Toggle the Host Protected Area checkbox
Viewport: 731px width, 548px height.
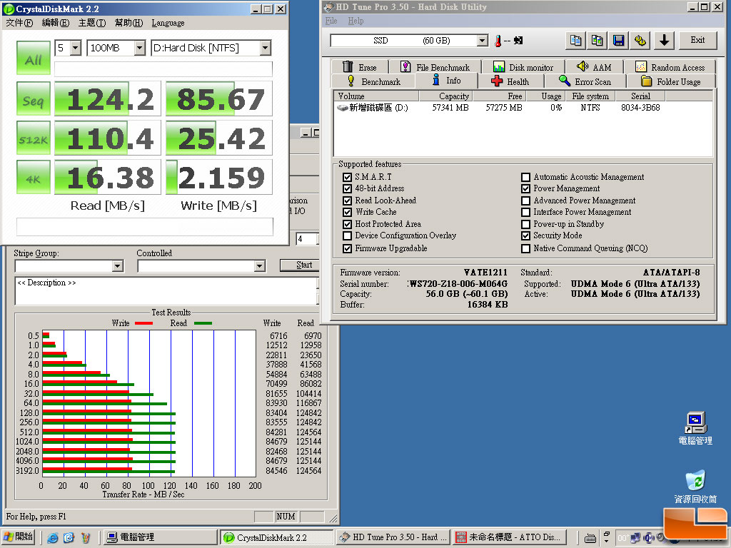click(347, 224)
